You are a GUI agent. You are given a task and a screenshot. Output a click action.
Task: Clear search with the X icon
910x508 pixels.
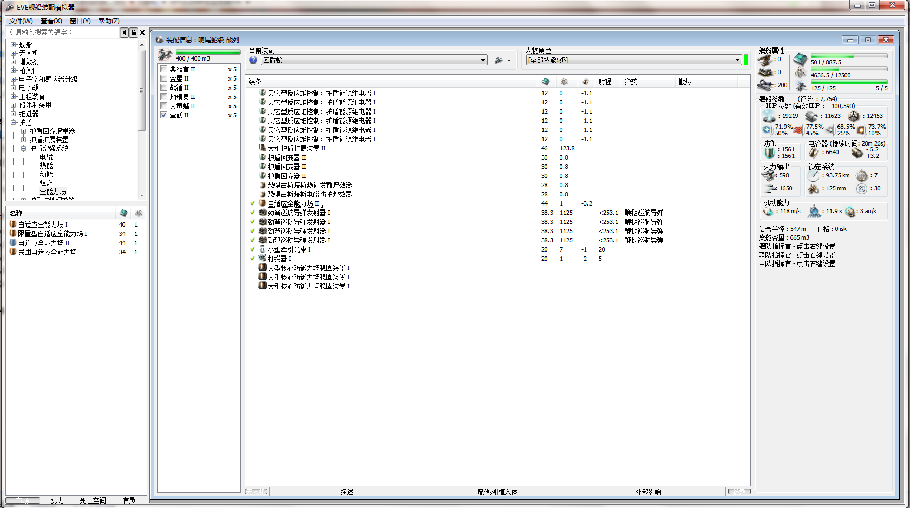[142, 32]
